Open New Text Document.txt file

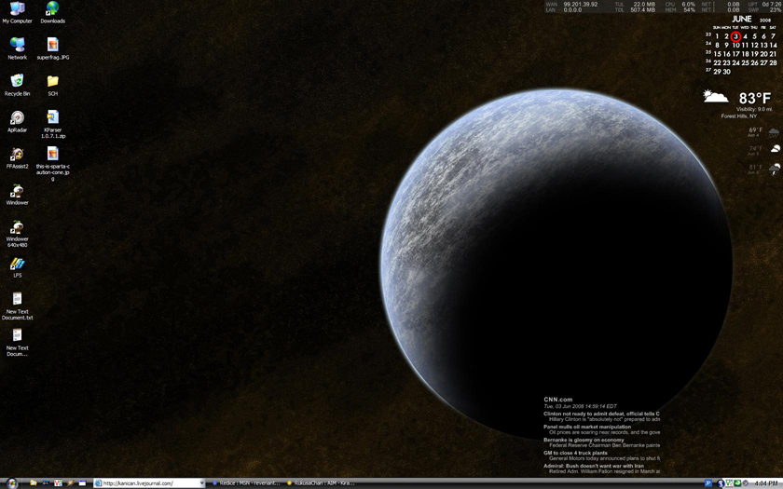(x=17, y=301)
